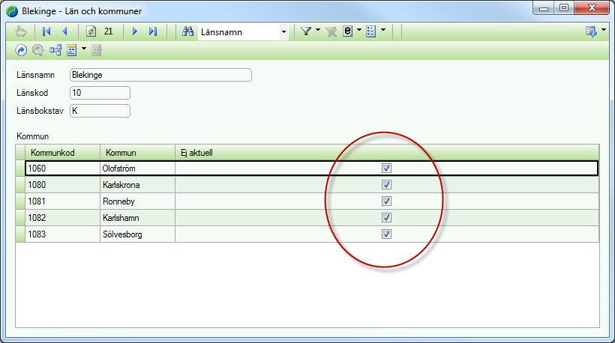Click the form layout icon
The height and width of the screenshot is (343, 615).
click(72, 50)
